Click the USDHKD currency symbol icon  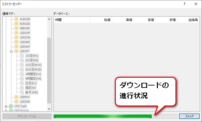pyautogui.click(x=16, y=42)
